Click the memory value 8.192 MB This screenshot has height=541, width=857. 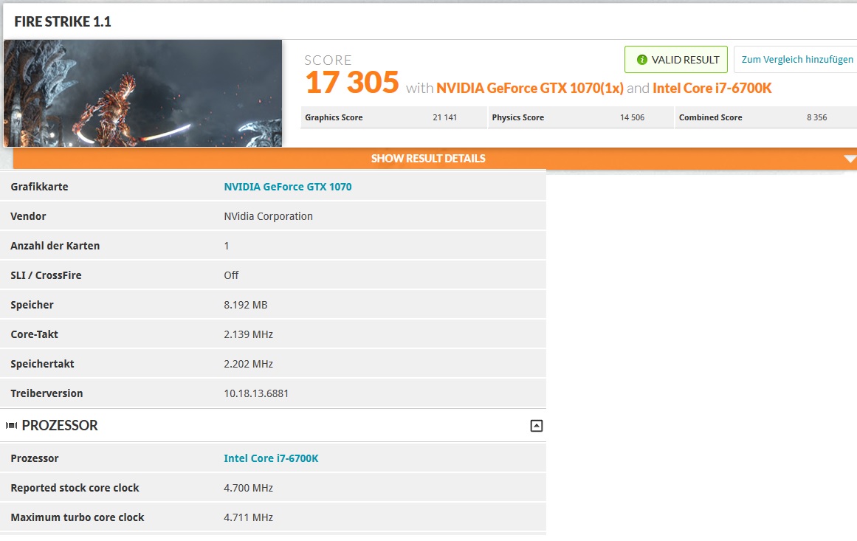pyautogui.click(x=245, y=305)
